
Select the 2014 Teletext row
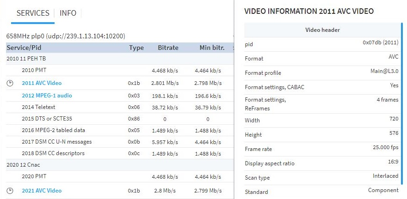pyautogui.click(x=39, y=107)
